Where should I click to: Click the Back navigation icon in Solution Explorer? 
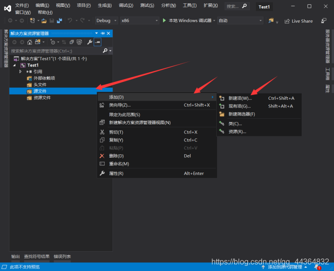coord(14,42)
